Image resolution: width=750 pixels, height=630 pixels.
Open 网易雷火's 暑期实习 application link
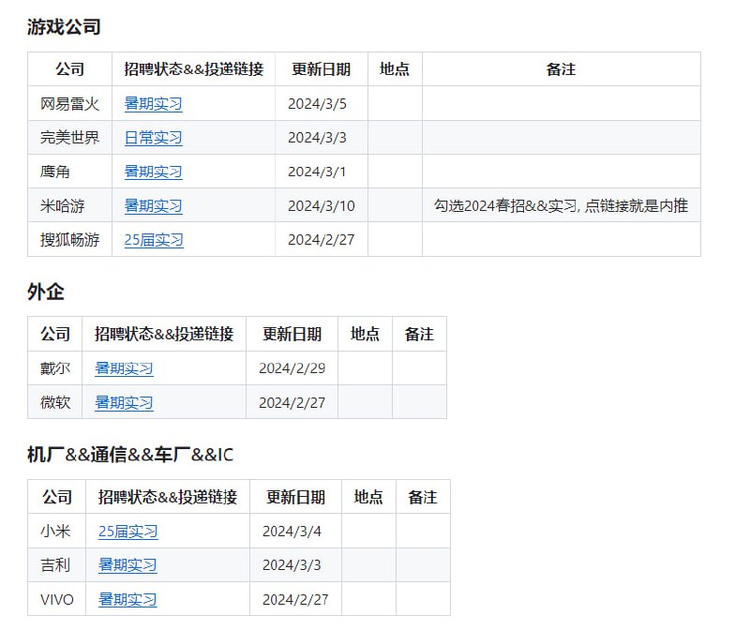coord(153,103)
